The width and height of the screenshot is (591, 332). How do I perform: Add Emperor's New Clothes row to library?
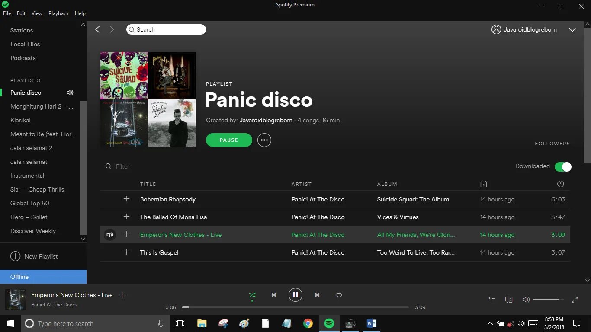tap(126, 234)
